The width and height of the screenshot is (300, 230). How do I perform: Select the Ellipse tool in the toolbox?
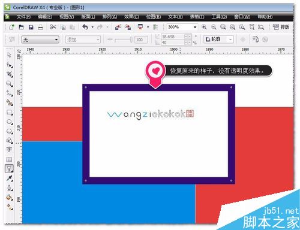point(9,122)
